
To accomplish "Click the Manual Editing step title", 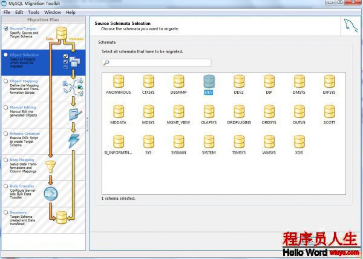I will pyautogui.click(x=23, y=107).
